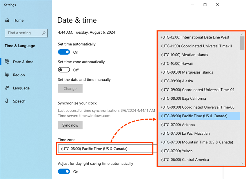Click the Change date and time button
Image resolution: width=246 pixels, height=179 pixels.
pos(70,88)
